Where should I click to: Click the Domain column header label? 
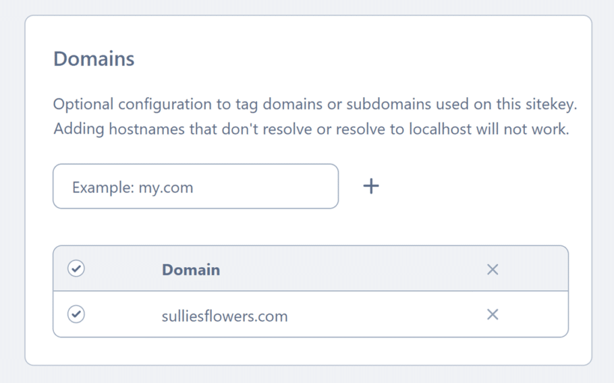point(191,270)
